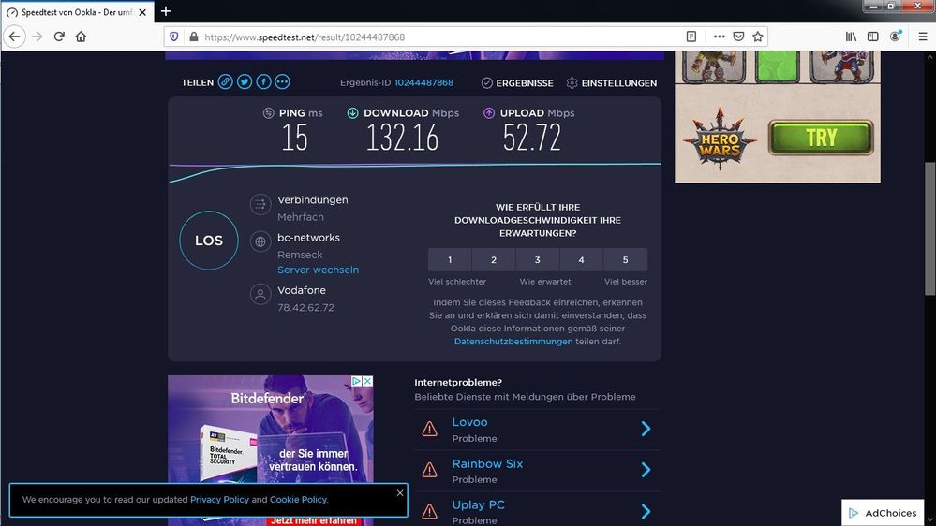Close the Speedtest von Ookla tab
This screenshot has width=936, height=526.
pyautogui.click(x=142, y=12)
